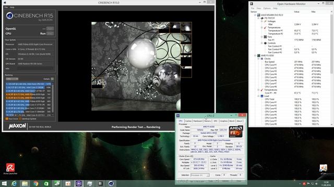
Task: Select the Bus Speed clock row
Action: (290, 62)
